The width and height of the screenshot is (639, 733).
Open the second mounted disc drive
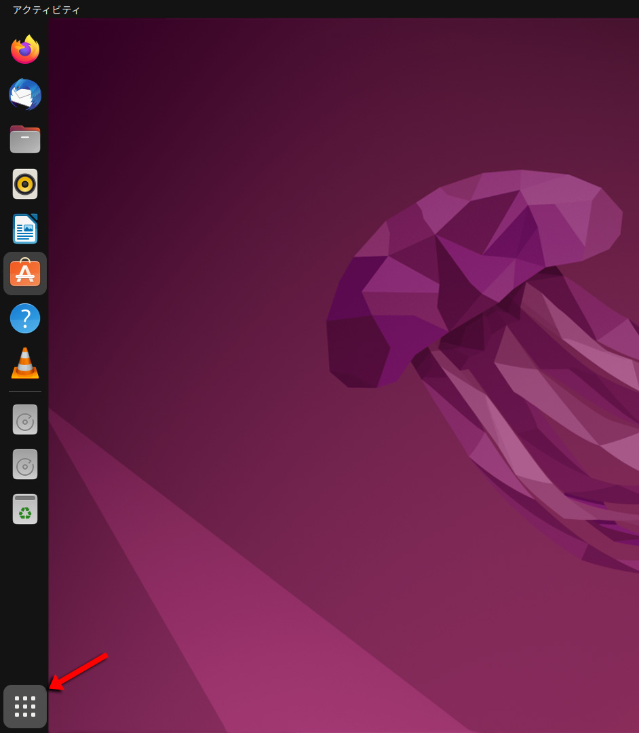click(25, 465)
